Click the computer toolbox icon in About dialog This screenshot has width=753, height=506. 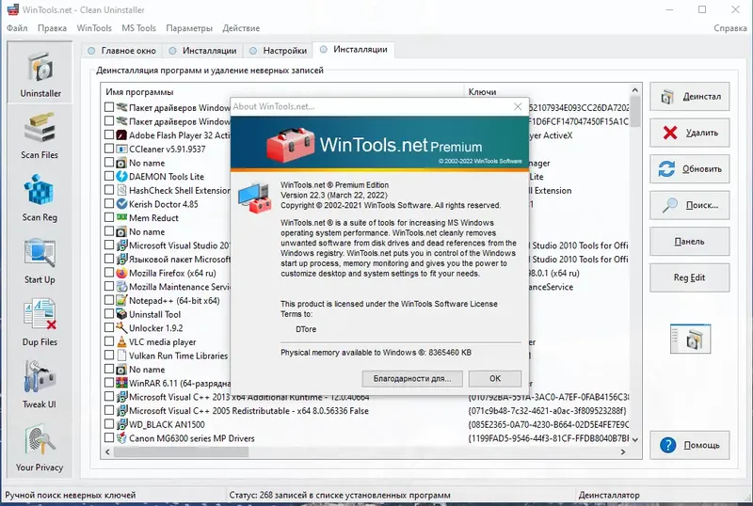tap(254, 198)
